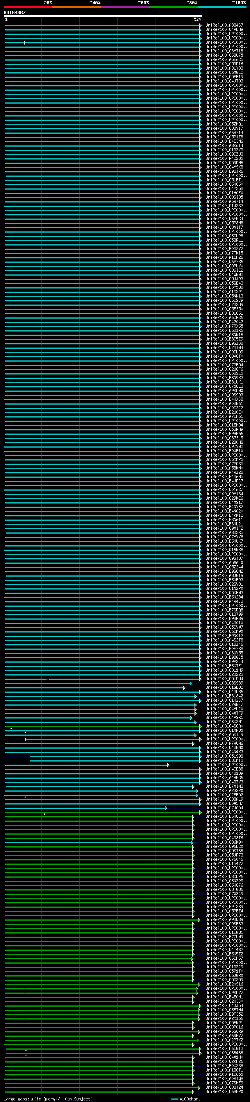Click the green ~80% identity legend bar
The height and width of the screenshot is (1102, 250).
tap(173, 7)
